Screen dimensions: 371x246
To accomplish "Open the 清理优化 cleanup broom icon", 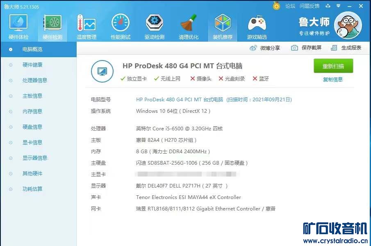I will pos(189,27).
